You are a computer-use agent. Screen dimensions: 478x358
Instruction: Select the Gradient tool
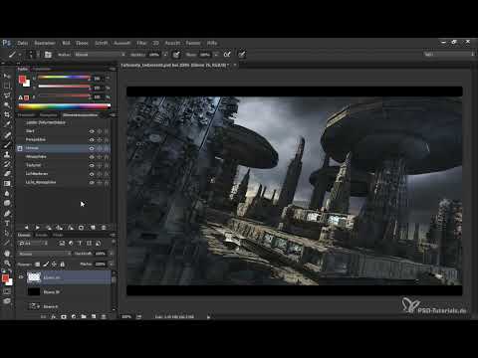click(x=7, y=184)
